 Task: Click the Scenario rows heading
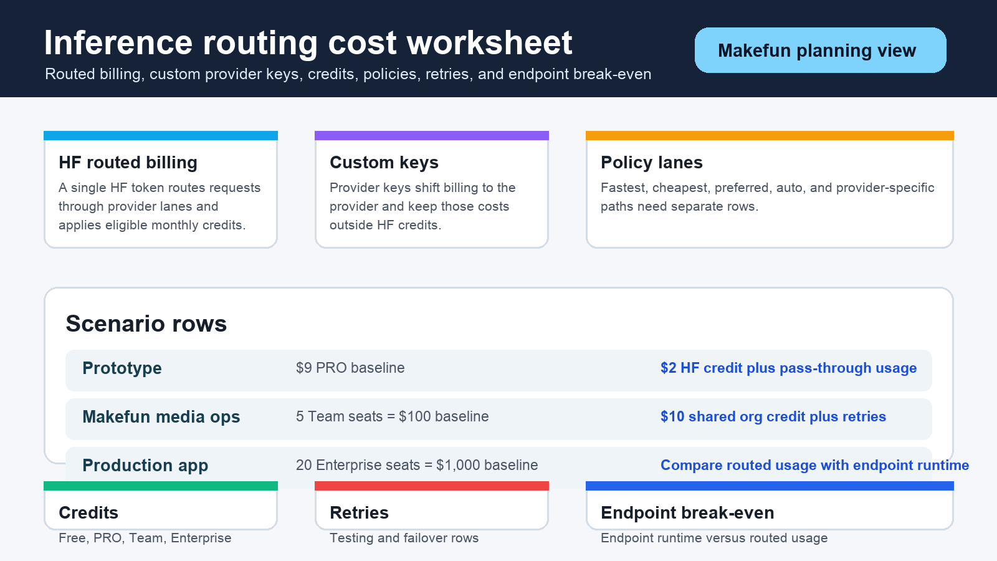146,324
